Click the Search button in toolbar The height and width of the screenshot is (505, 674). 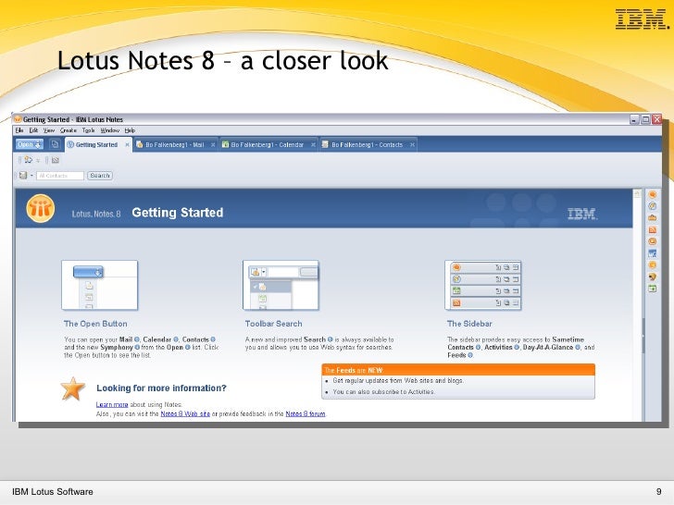coord(100,175)
